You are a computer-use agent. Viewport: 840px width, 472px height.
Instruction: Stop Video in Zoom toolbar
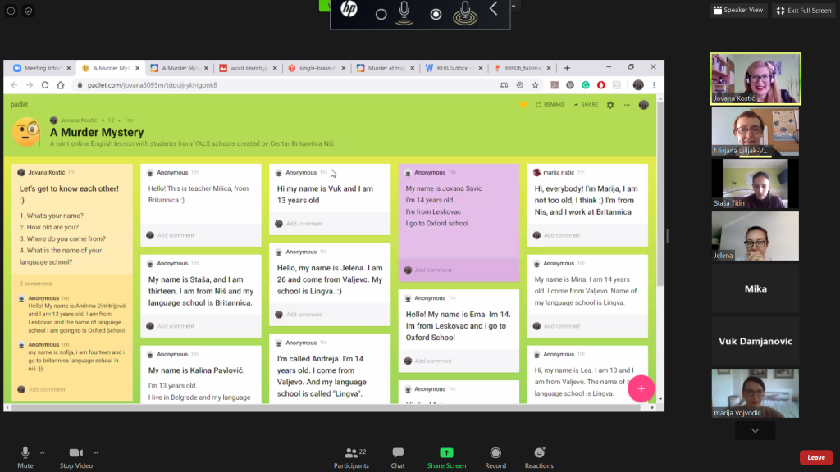pos(76,457)
